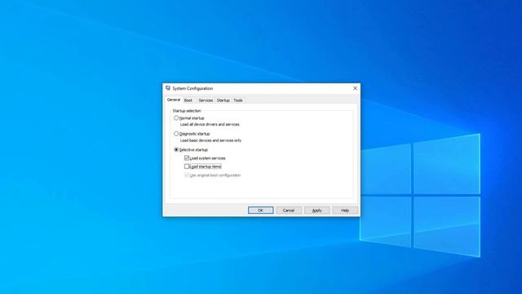
Task: Select the Normal startup radio button
Action: pos(176,118)
